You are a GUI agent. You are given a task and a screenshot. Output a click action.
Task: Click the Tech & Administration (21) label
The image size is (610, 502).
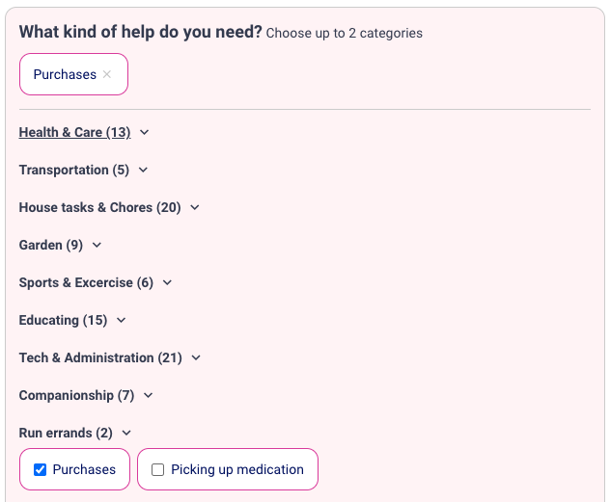tap(100, 358)
